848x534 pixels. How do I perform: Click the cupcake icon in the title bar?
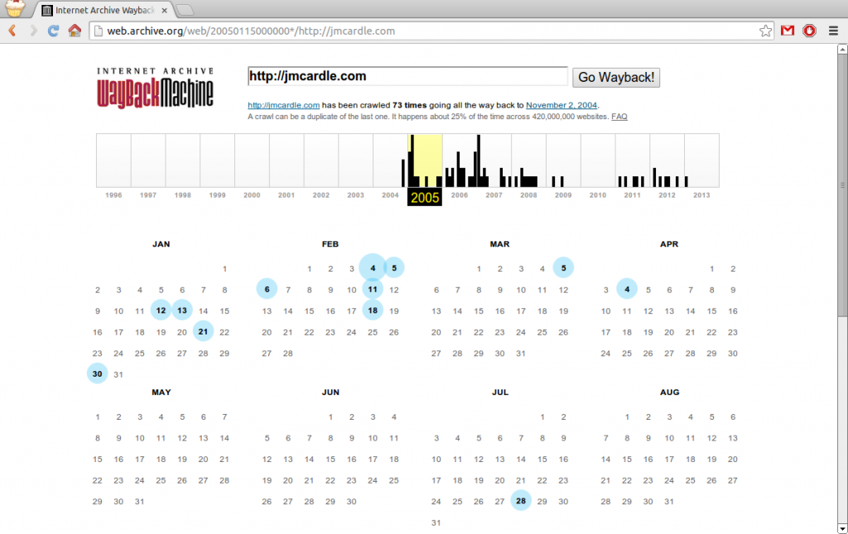[x=15, y=8]
